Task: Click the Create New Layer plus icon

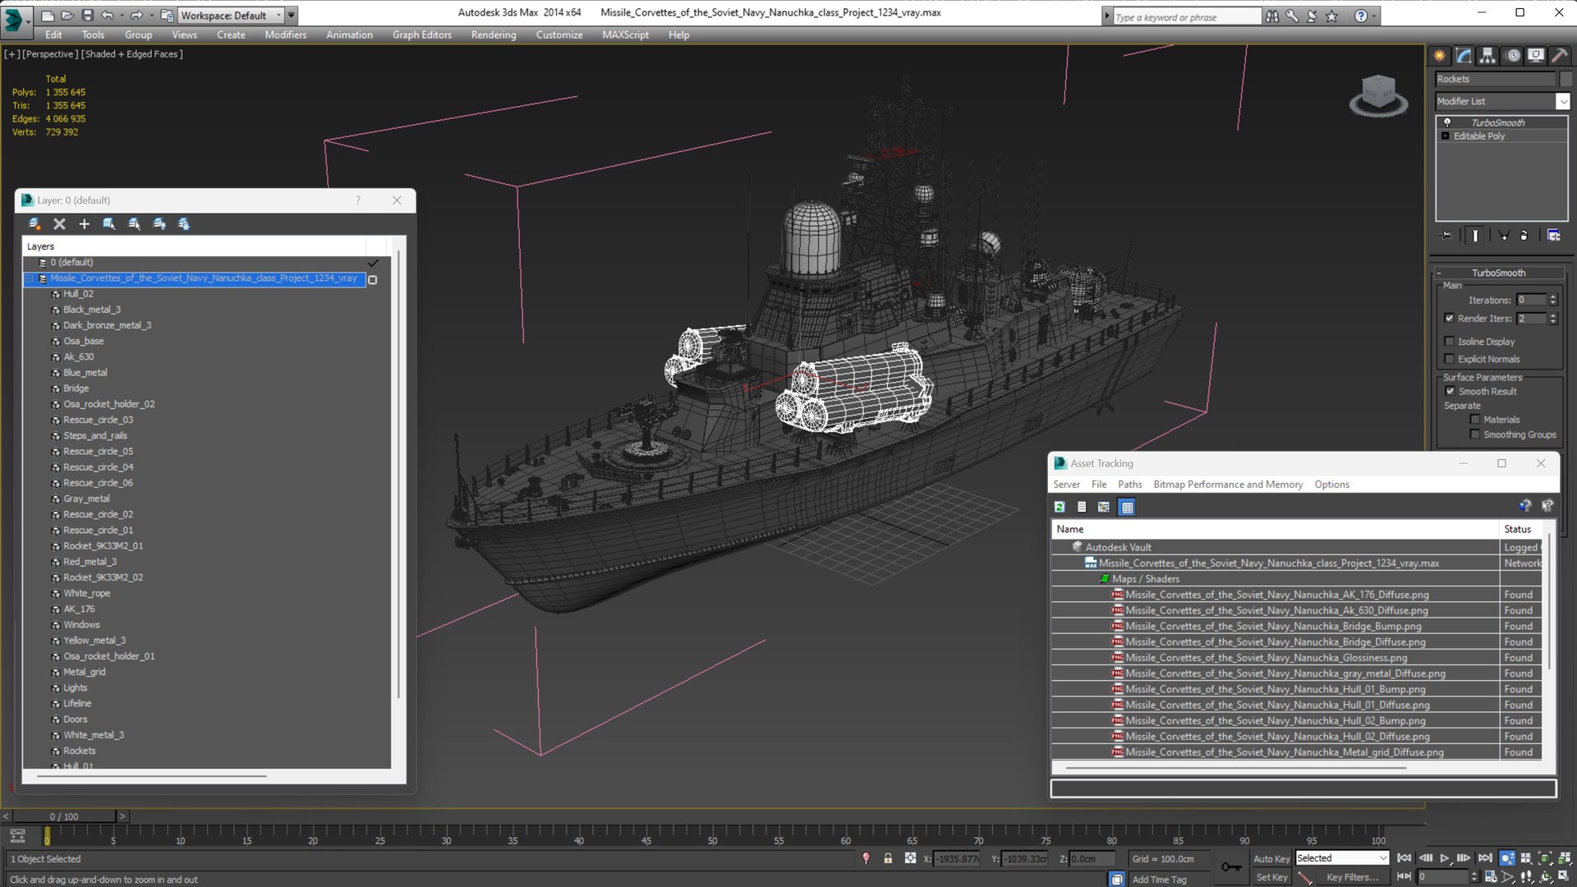Action: (x=84, y=223)
